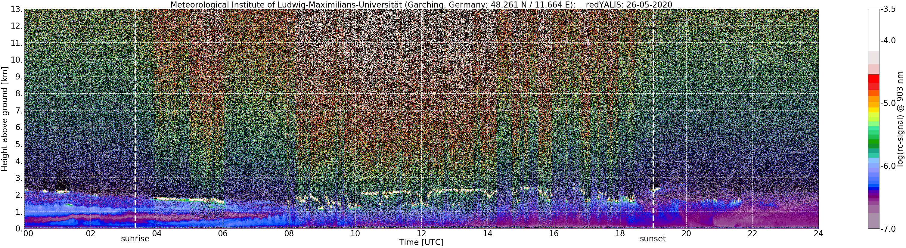Click the '7.' height tick label
The image size is (906, 248).
click(x=19, y=110)
